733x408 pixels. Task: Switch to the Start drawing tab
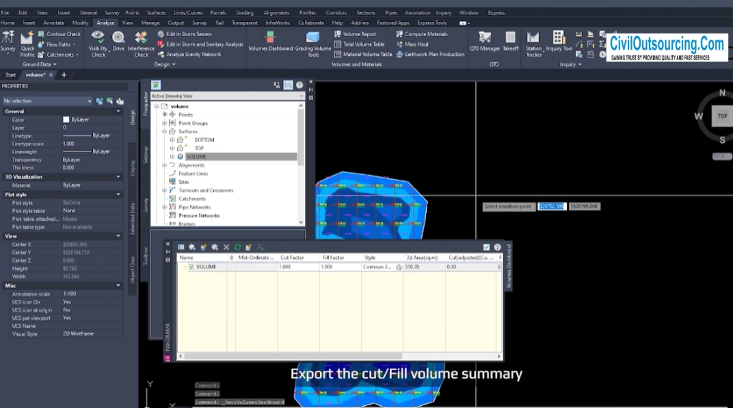click(x=10, y=74)
